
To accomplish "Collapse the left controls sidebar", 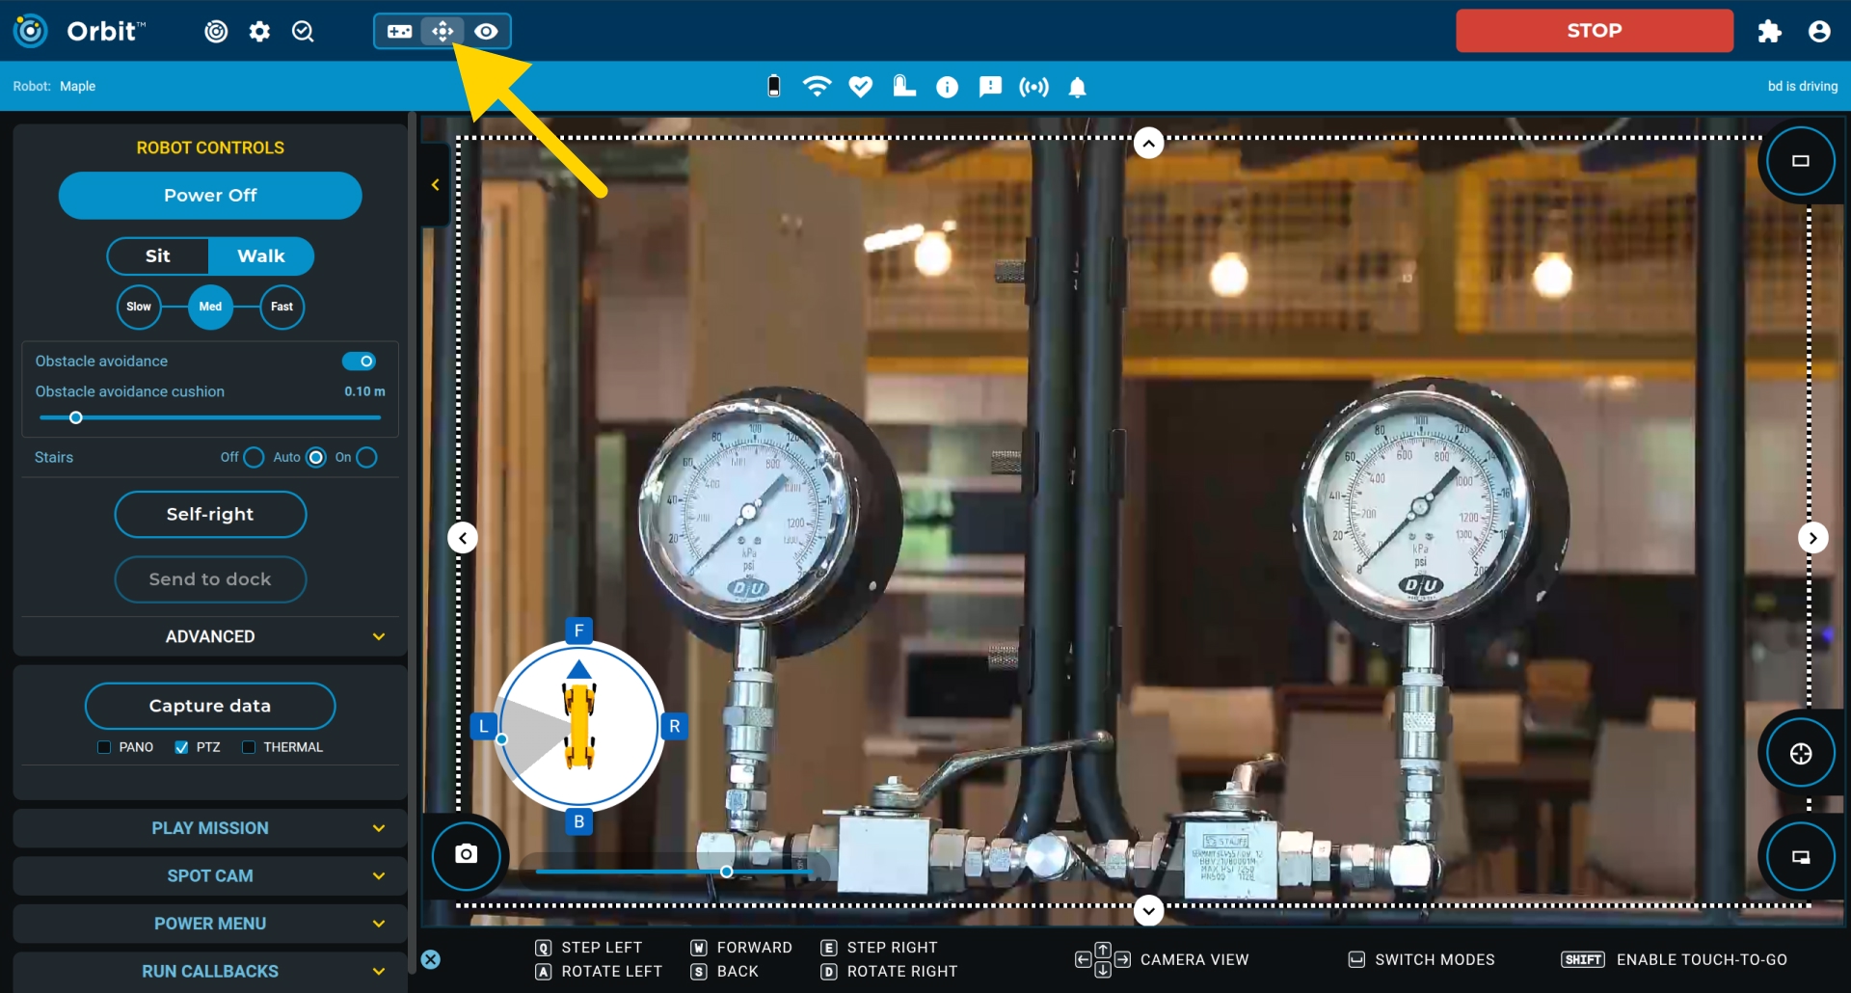I will (x=435, y=185).
